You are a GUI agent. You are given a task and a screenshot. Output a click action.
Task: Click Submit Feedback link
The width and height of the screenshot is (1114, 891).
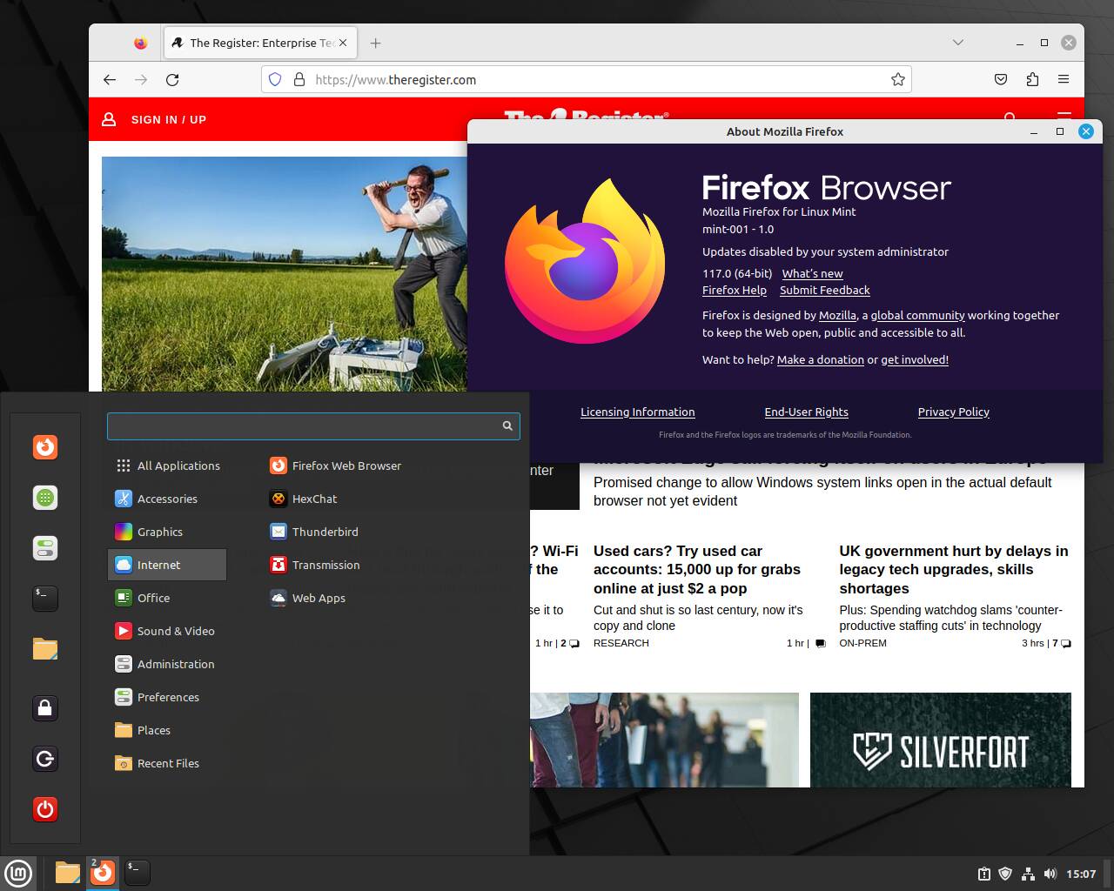point(825,291)
